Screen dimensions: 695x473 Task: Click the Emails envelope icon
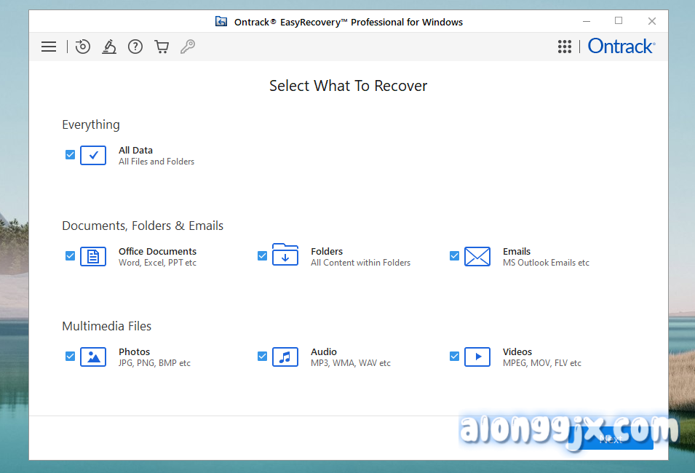tap(477, 256)
